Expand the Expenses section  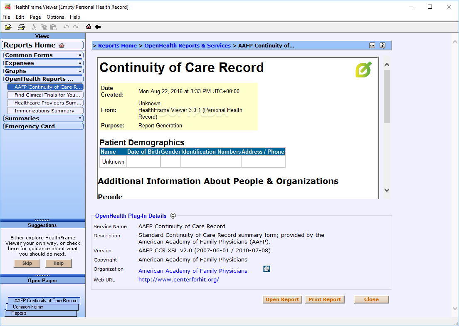(80, 63)
